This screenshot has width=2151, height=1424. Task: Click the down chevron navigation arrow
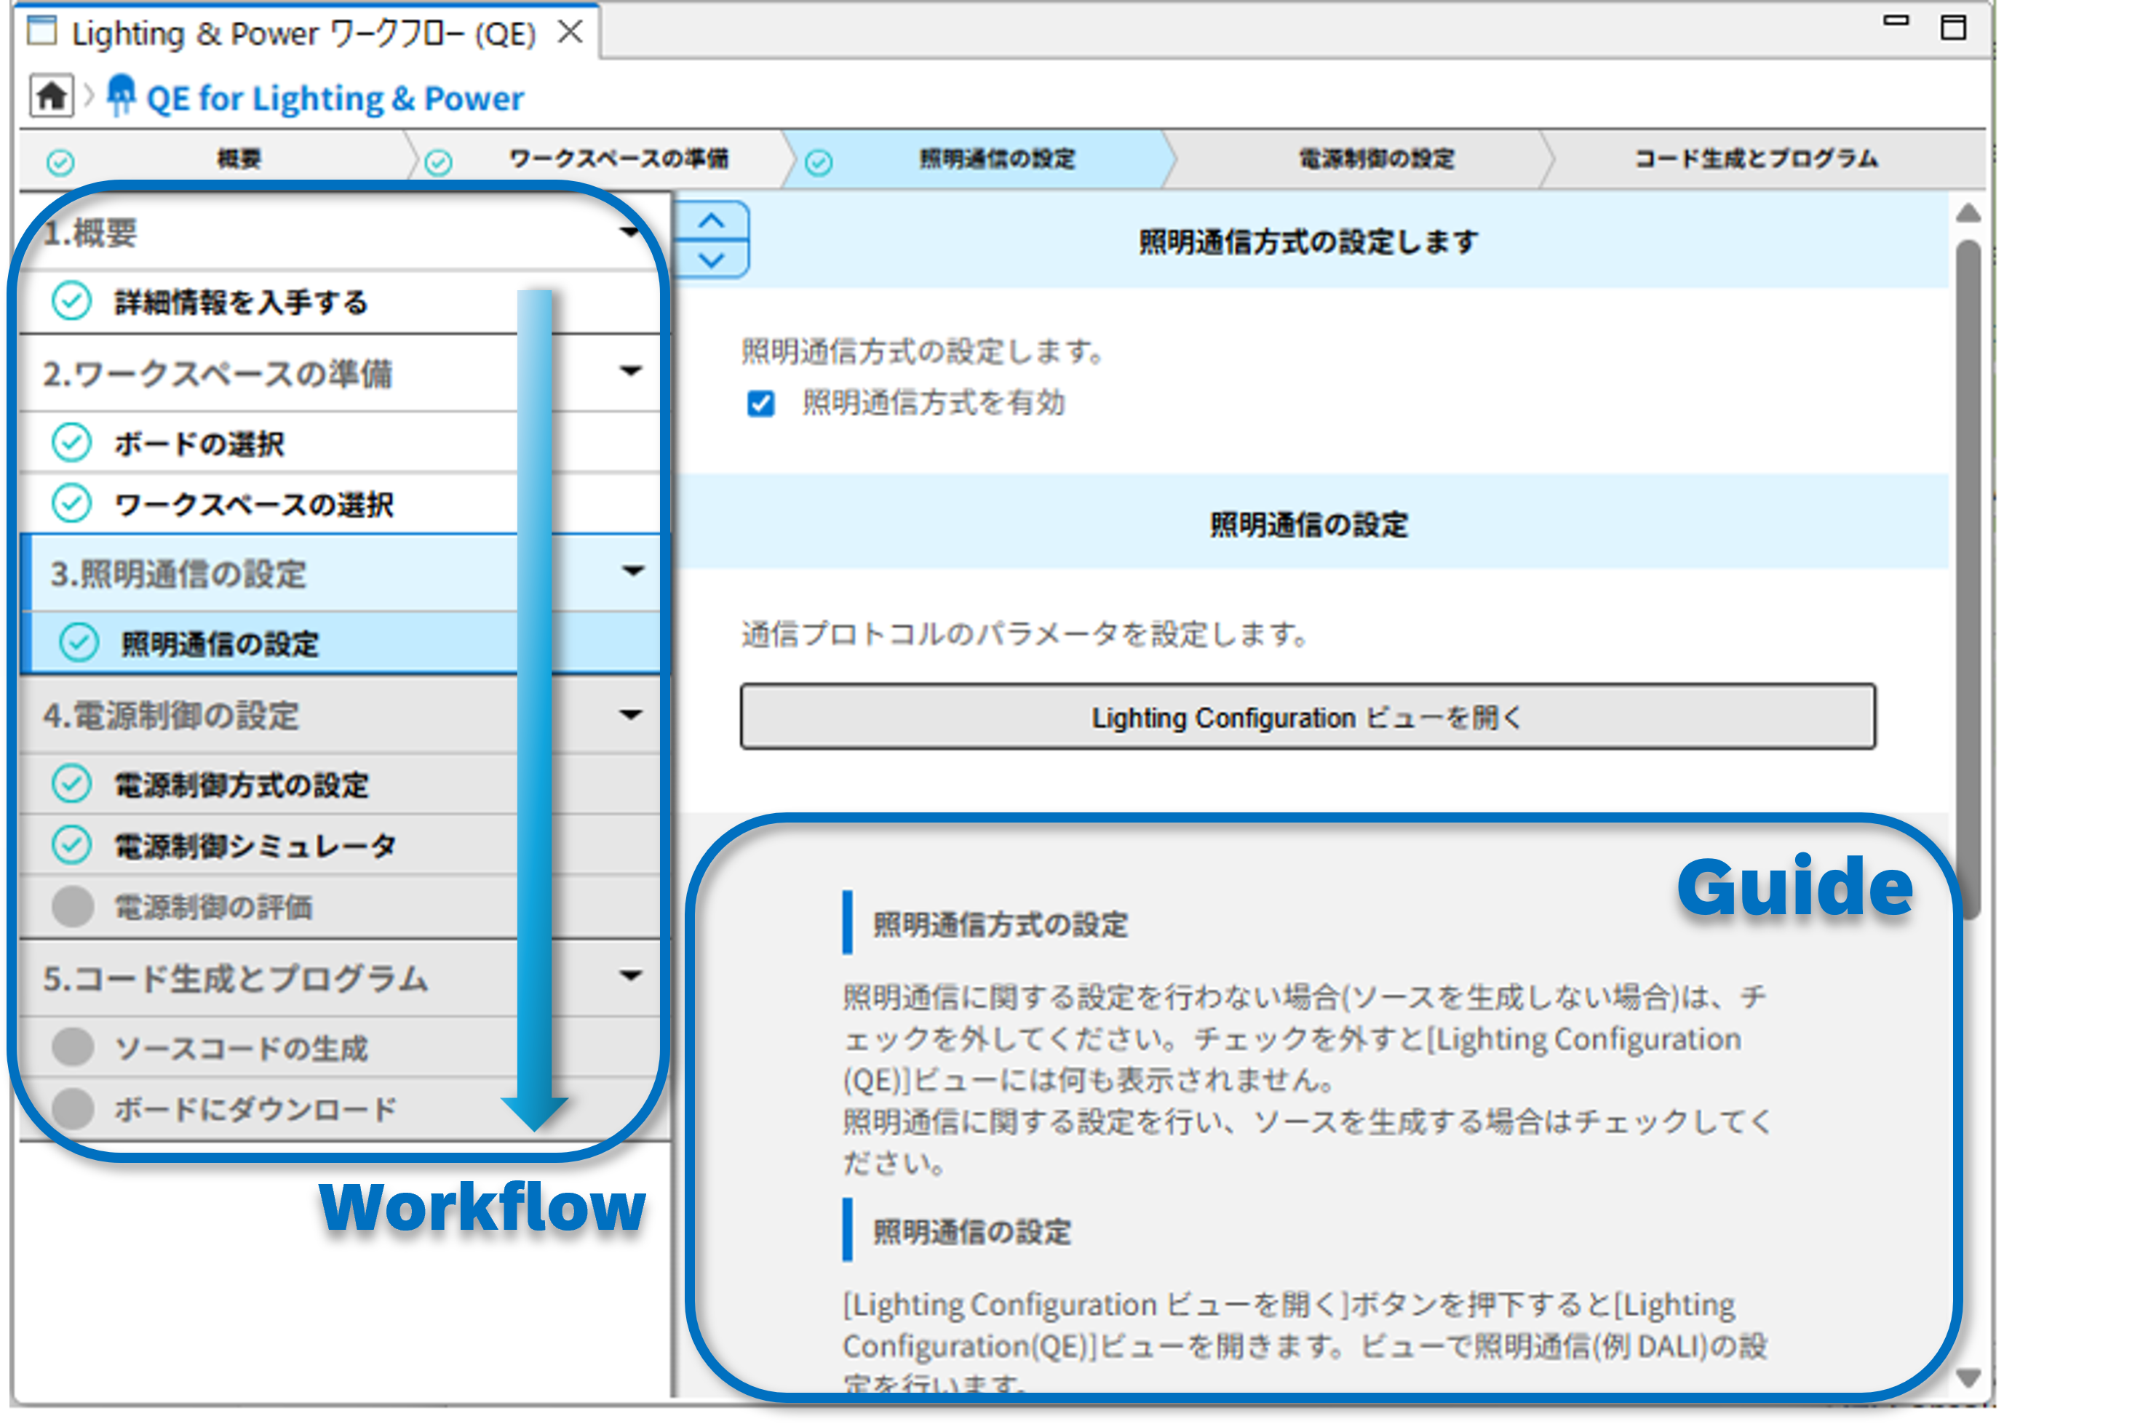[x=712, y=260]
